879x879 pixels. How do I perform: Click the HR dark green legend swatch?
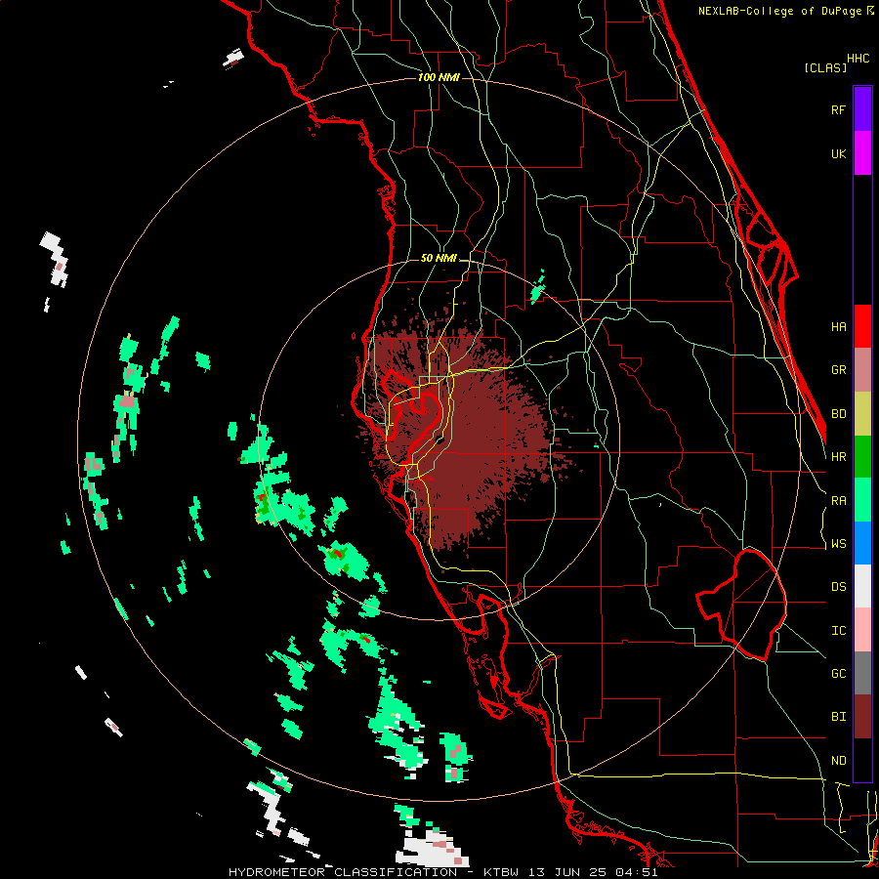pyautogui.click(x=862, y=457)
